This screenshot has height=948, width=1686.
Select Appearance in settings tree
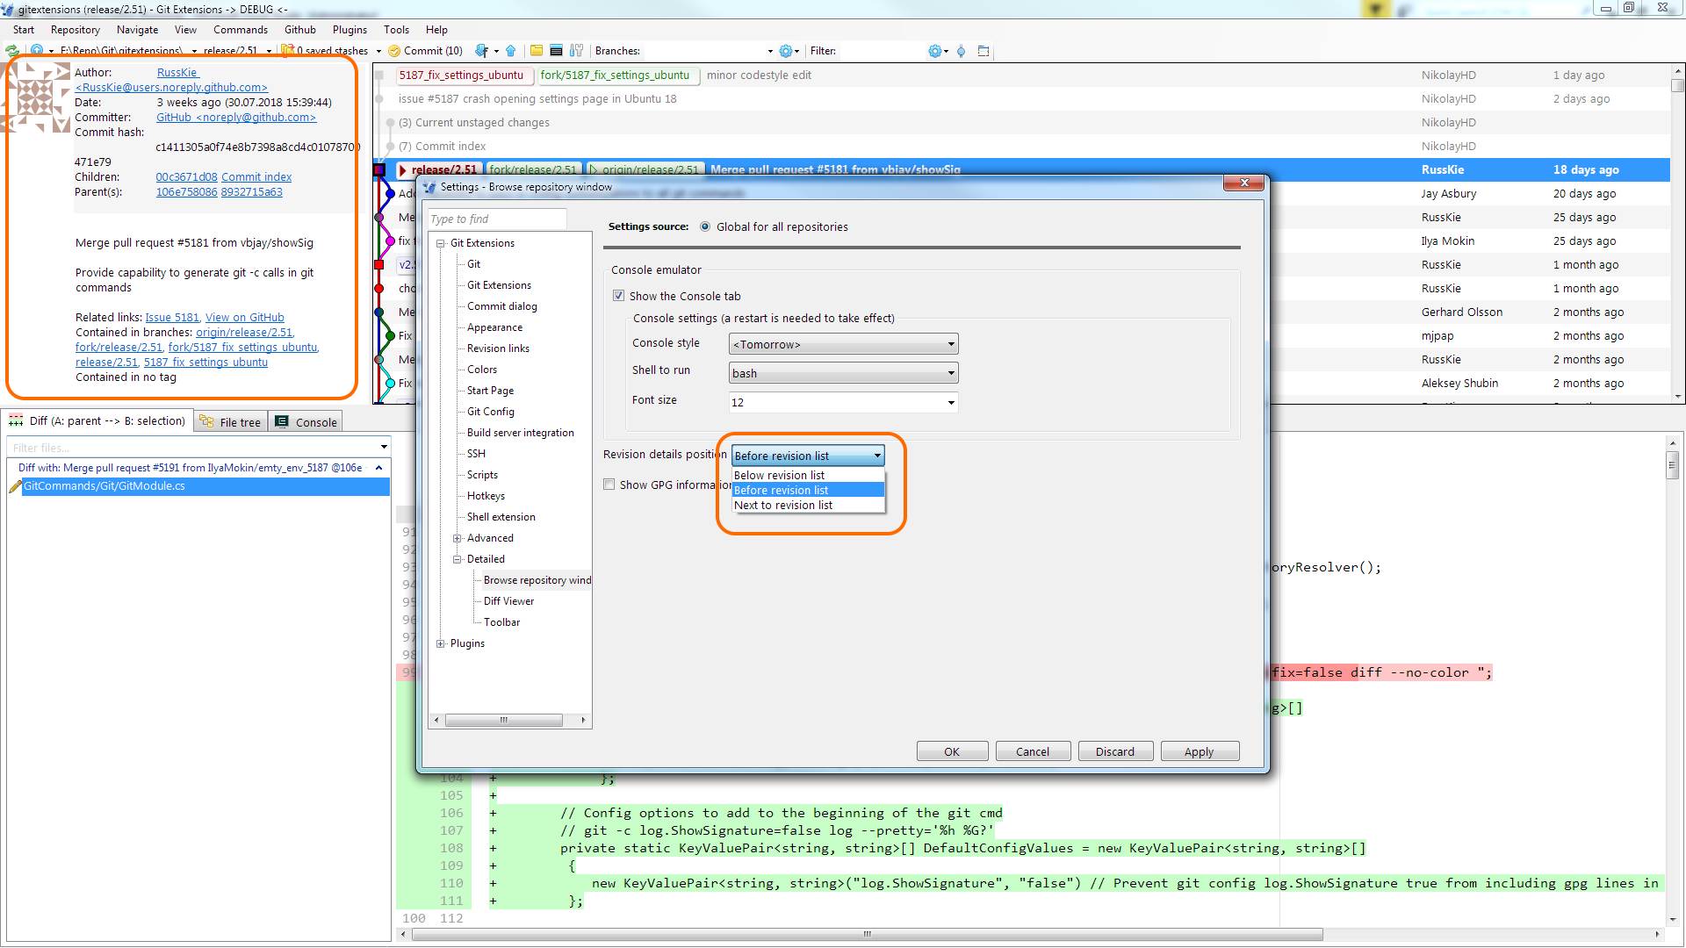[494, 327]
